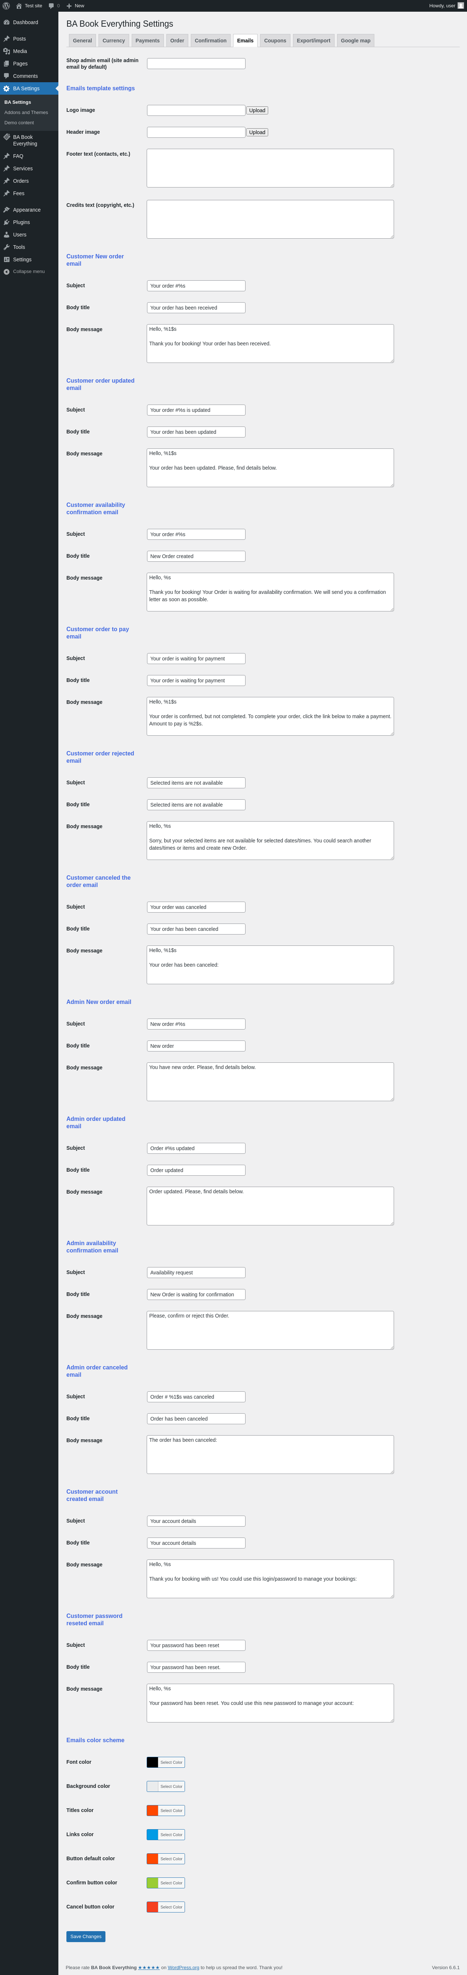Open the Dashboard icon in sidebar
The image size is (467, 1975).
6,22
